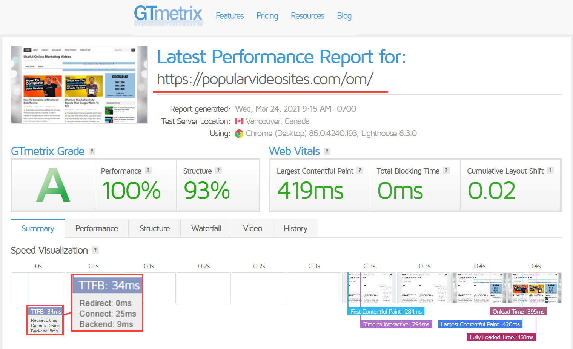Click the First Contentful Paint: 284ms marker
The width and height of the screenshot is (573, 349).
point(386,311)
